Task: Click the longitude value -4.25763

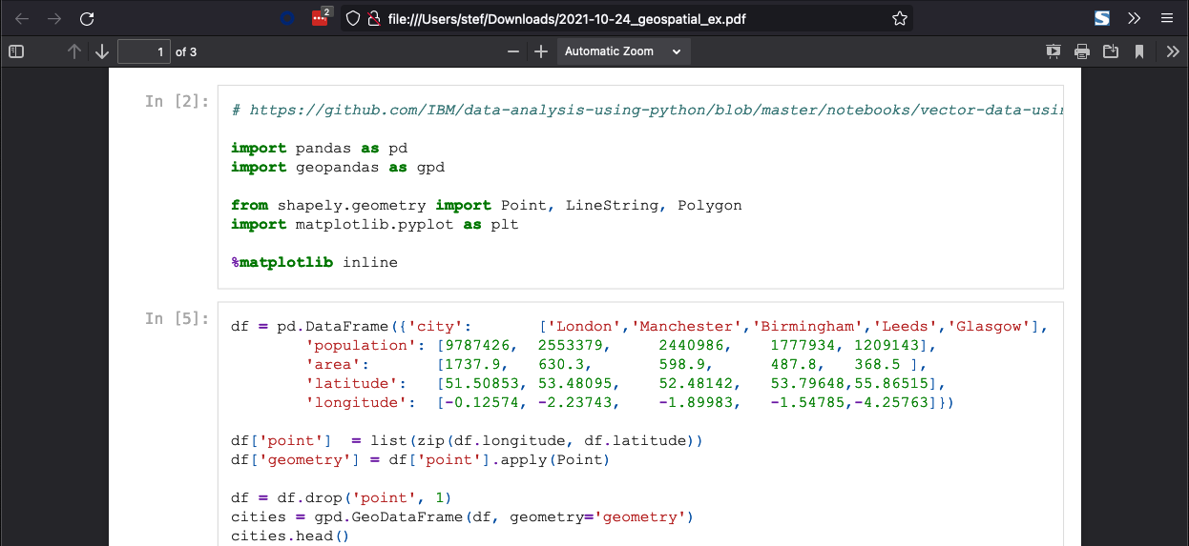Action: point(896,403)
